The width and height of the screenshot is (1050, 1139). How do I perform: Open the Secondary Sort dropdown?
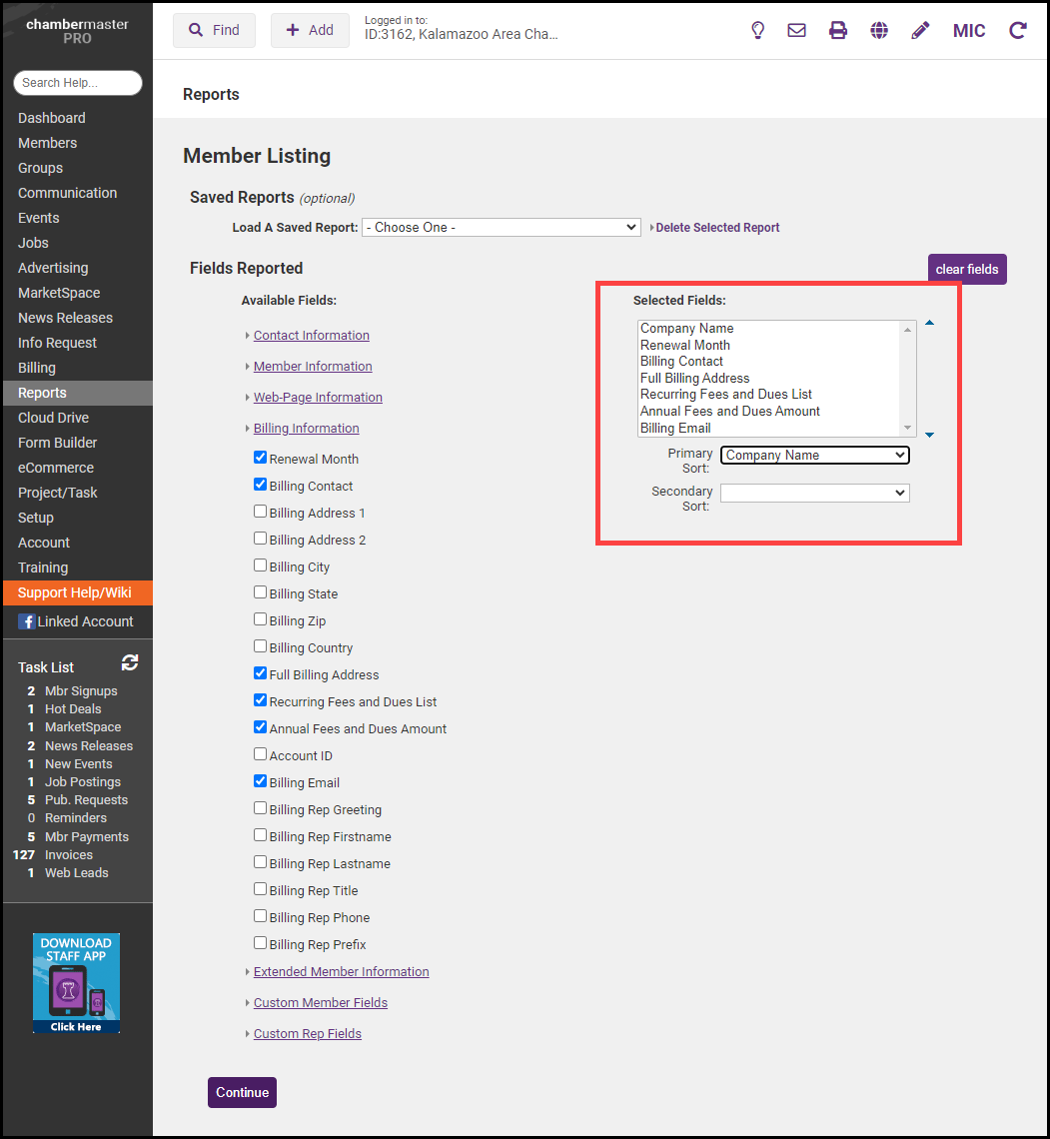point(814,493)
